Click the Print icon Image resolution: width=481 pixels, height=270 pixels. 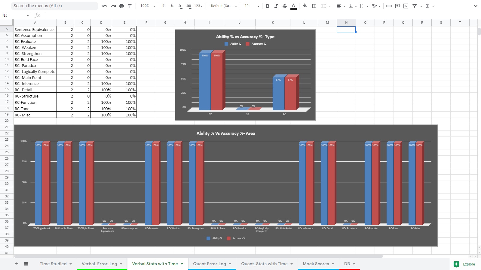tap(122, 6)
